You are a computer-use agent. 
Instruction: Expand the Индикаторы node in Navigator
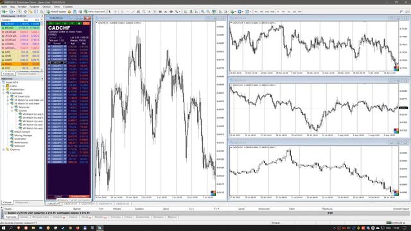4,89
